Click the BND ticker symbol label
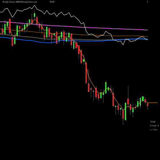This screenshot has width=160, height=160. [52, 2]
